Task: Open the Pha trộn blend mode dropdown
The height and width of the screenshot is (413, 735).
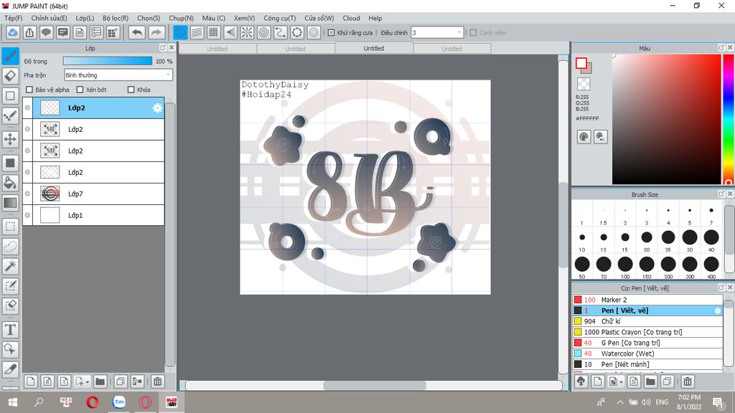Action: (x=118, y=75)
